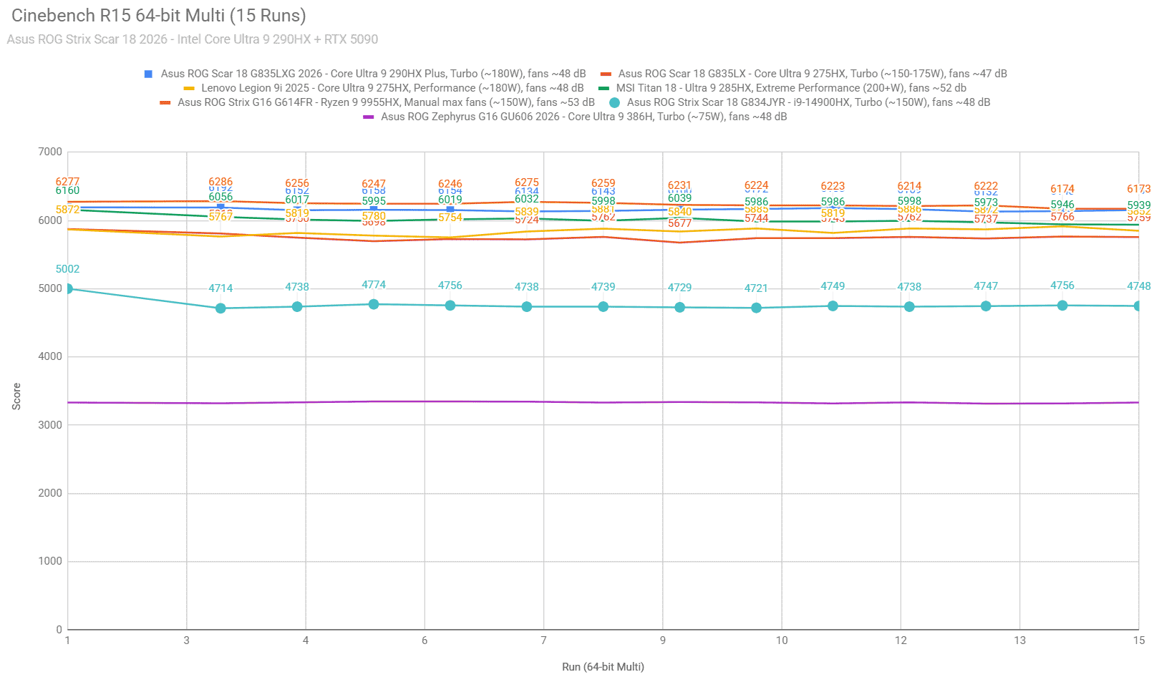This screenshot has width=1154, height=682.
Task: Click the green data label 5939
Action: click(x=1139, y=205)
